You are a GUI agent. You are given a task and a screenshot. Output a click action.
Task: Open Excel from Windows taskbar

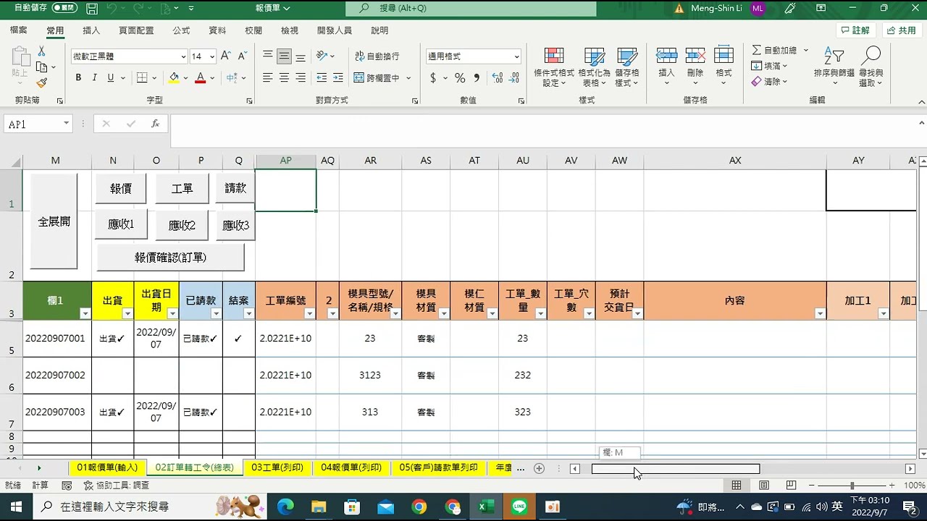click(x=486, y=507)
